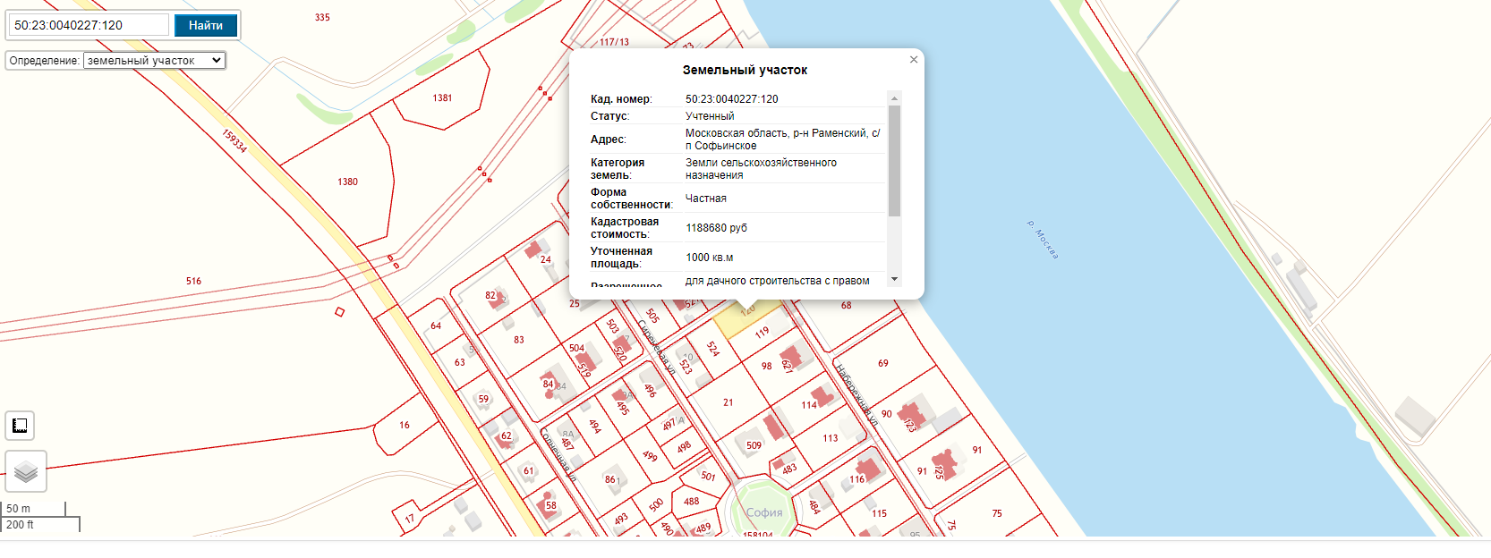Click the red building on parcel 509

point(774,427)
